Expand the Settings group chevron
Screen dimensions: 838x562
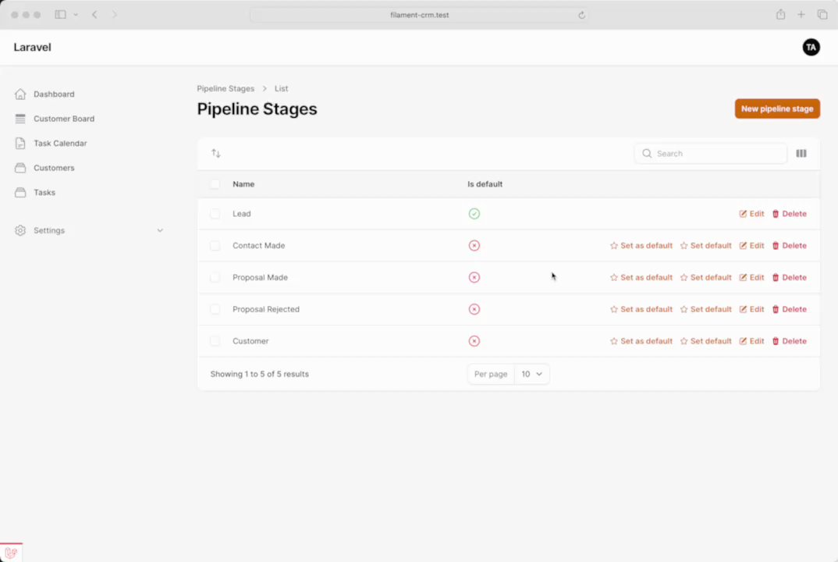pos(160,230)
